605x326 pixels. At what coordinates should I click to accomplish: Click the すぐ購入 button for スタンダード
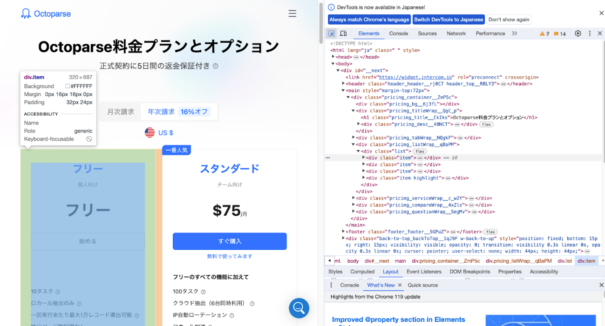(x=230, y=241)
